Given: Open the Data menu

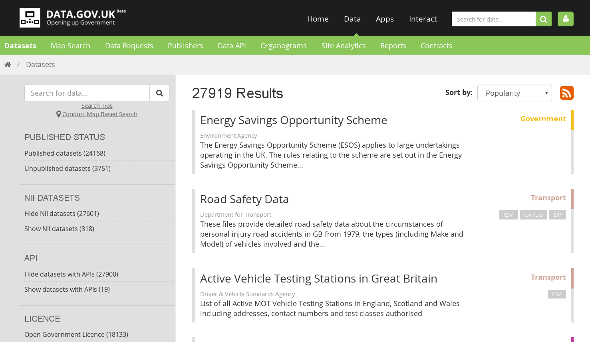Looking at the screenshot, I should (x=352, y=19).
